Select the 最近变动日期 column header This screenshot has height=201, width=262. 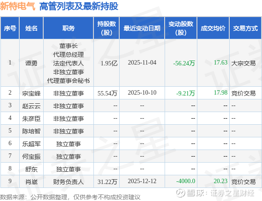click(142, 28)
